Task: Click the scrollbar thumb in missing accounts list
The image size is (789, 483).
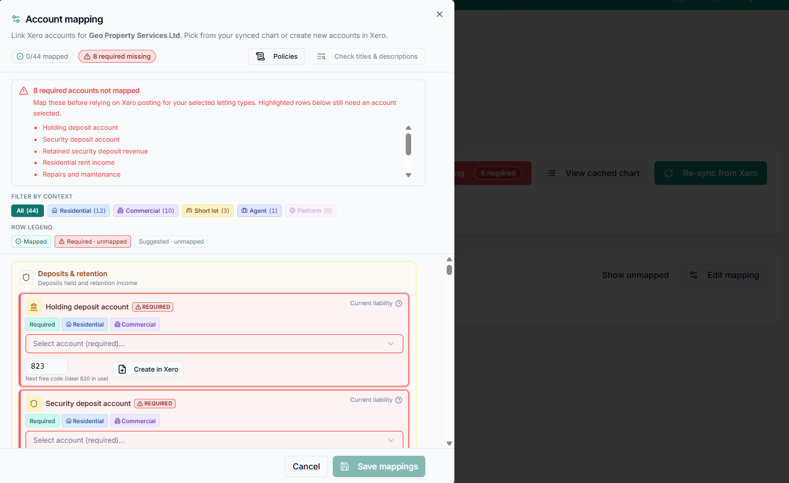Action: [408, 144]
